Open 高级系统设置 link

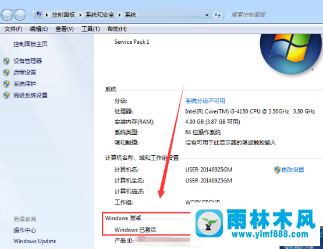[30, 96]
